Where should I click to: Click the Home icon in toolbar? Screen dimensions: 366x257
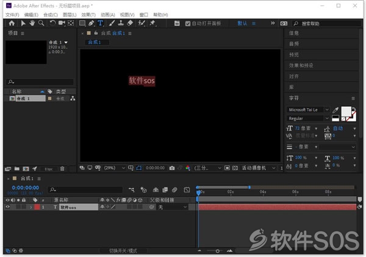pyautogui.click(x=12, y=23)
